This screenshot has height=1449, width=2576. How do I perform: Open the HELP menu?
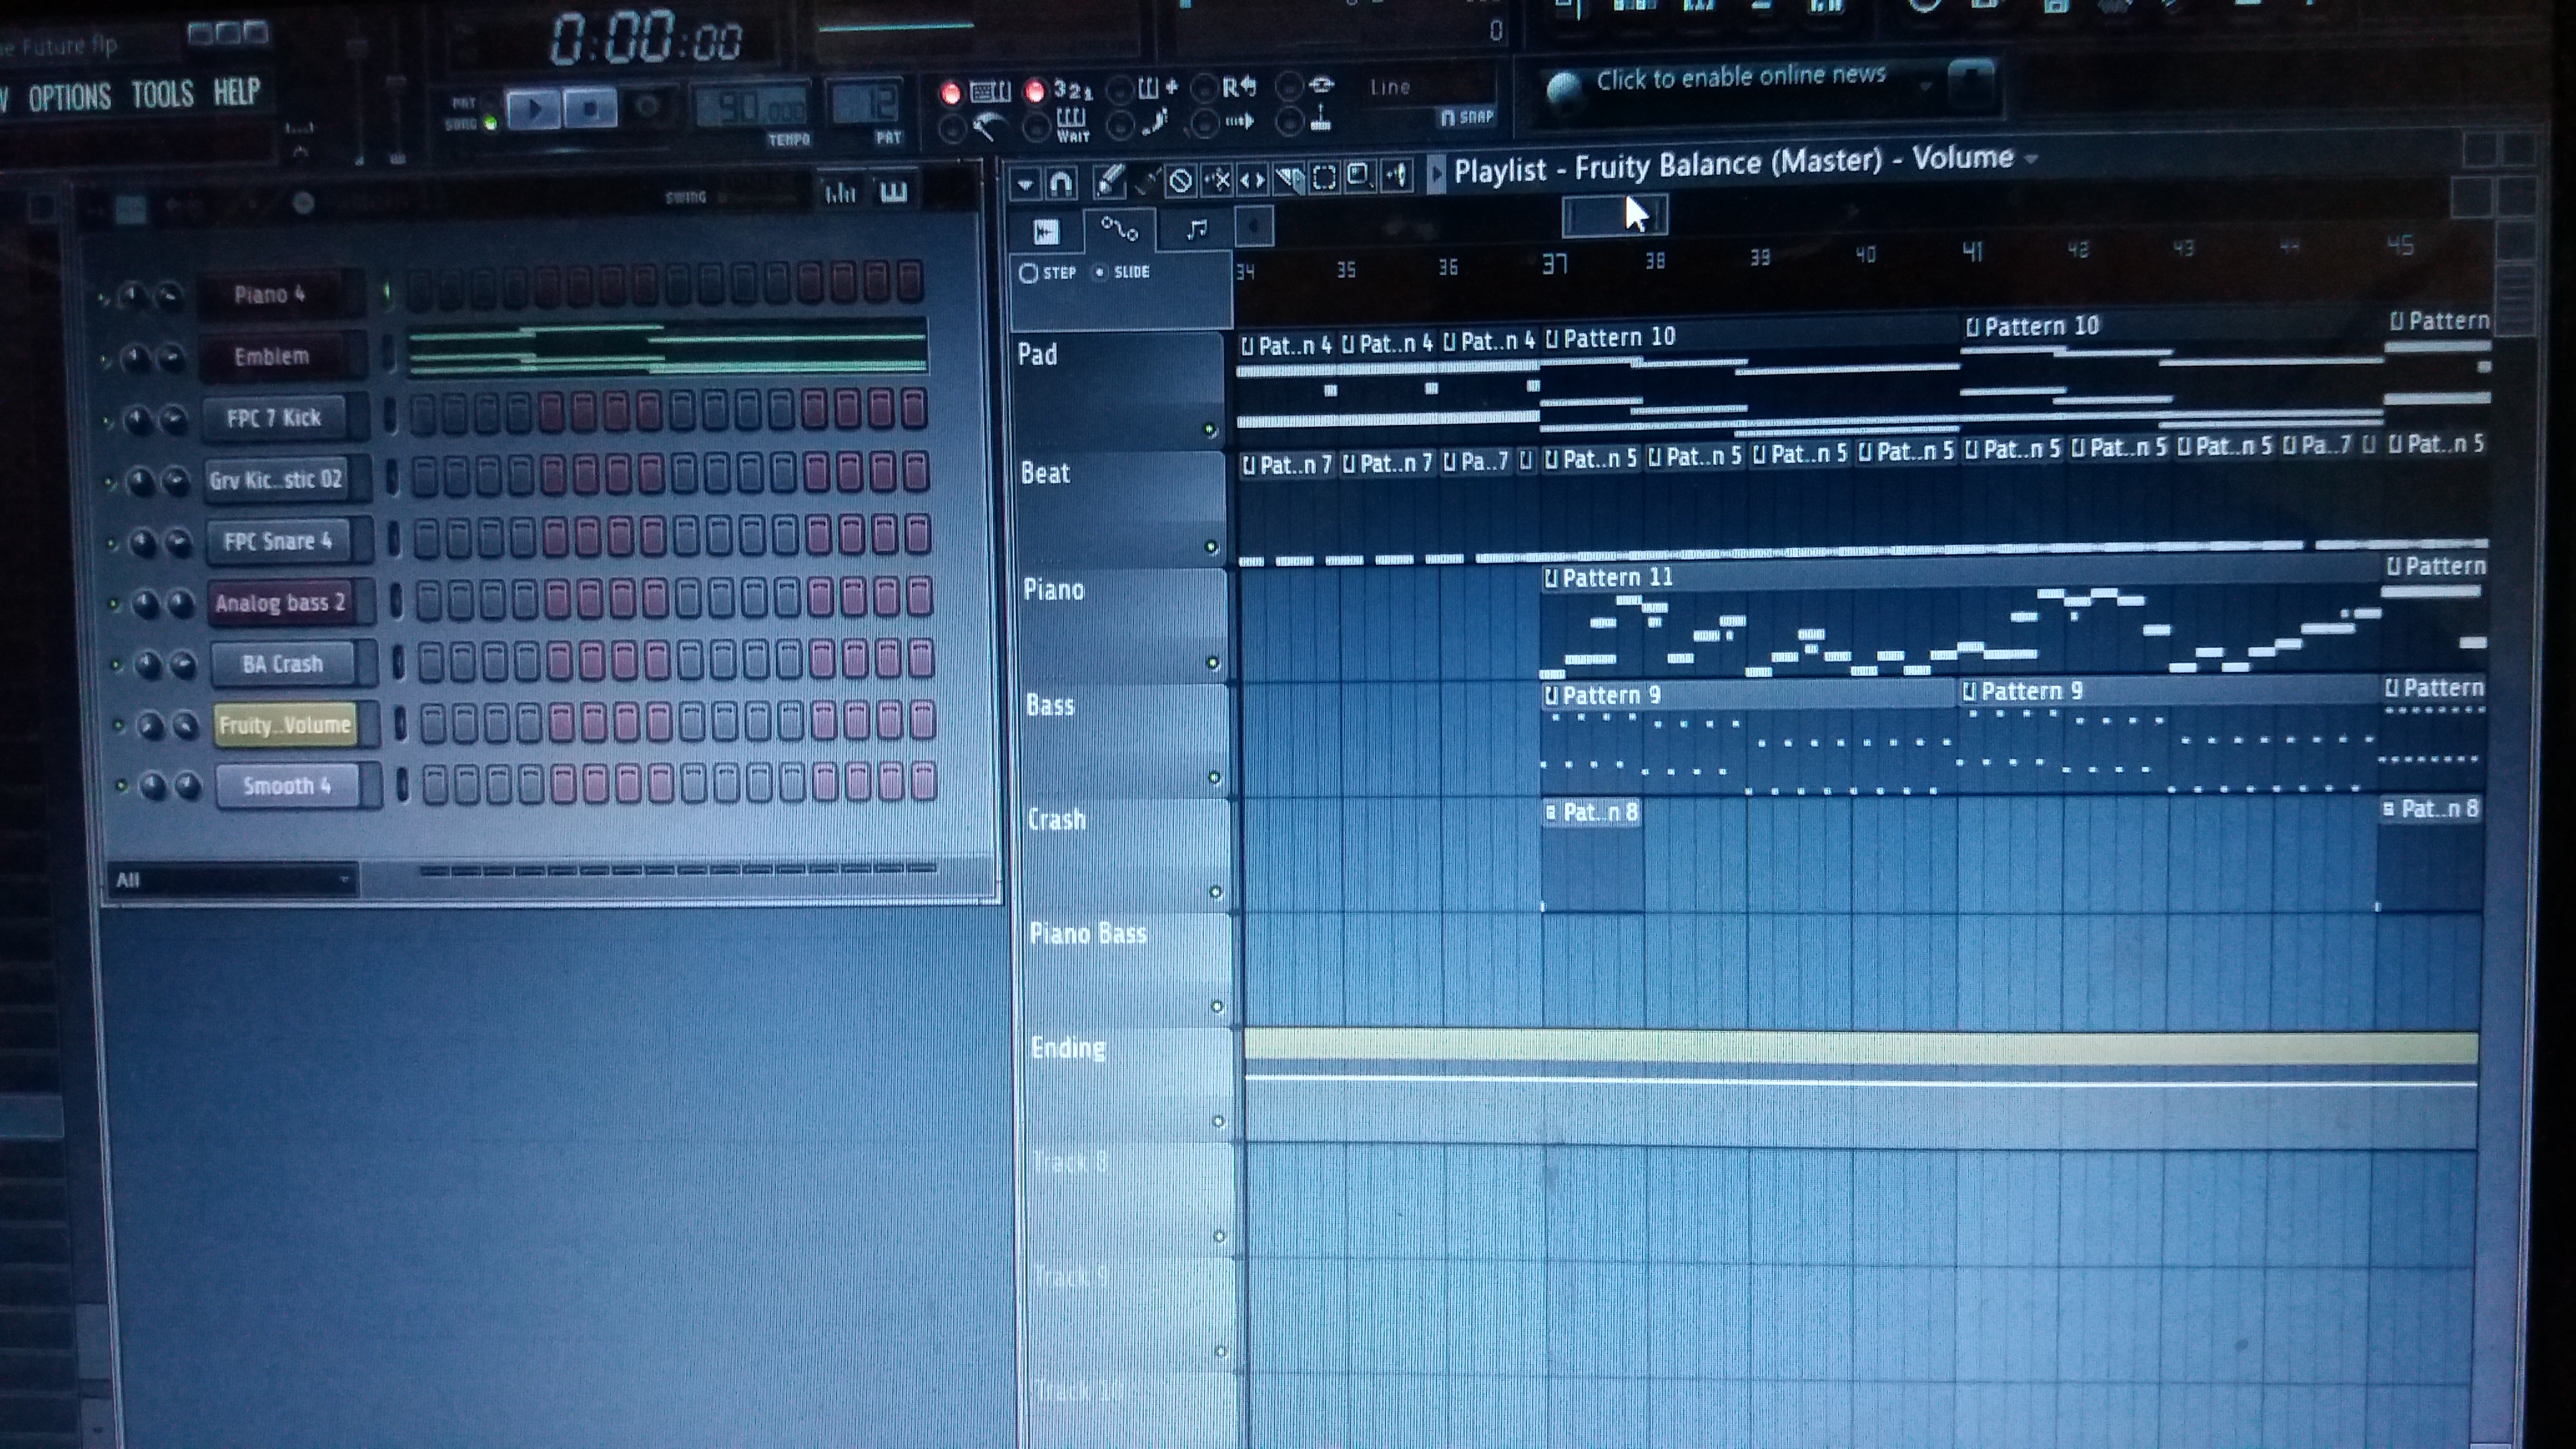click(236, 92)
